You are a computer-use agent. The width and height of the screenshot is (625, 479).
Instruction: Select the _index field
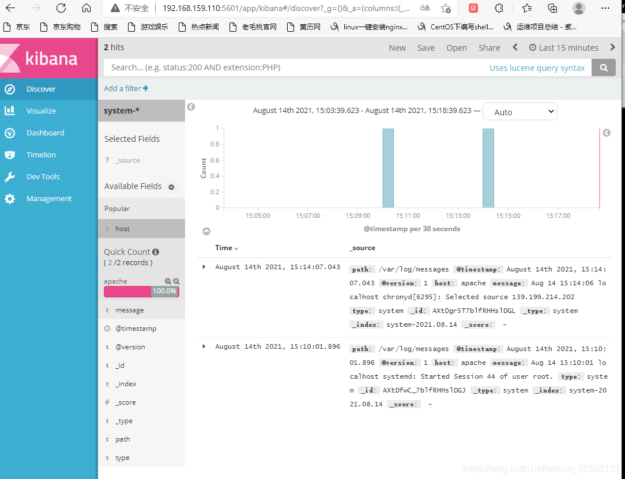pyautogui.click(x=141, y=384)
